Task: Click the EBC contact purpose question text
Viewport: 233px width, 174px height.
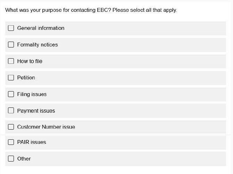Action: 91,10
